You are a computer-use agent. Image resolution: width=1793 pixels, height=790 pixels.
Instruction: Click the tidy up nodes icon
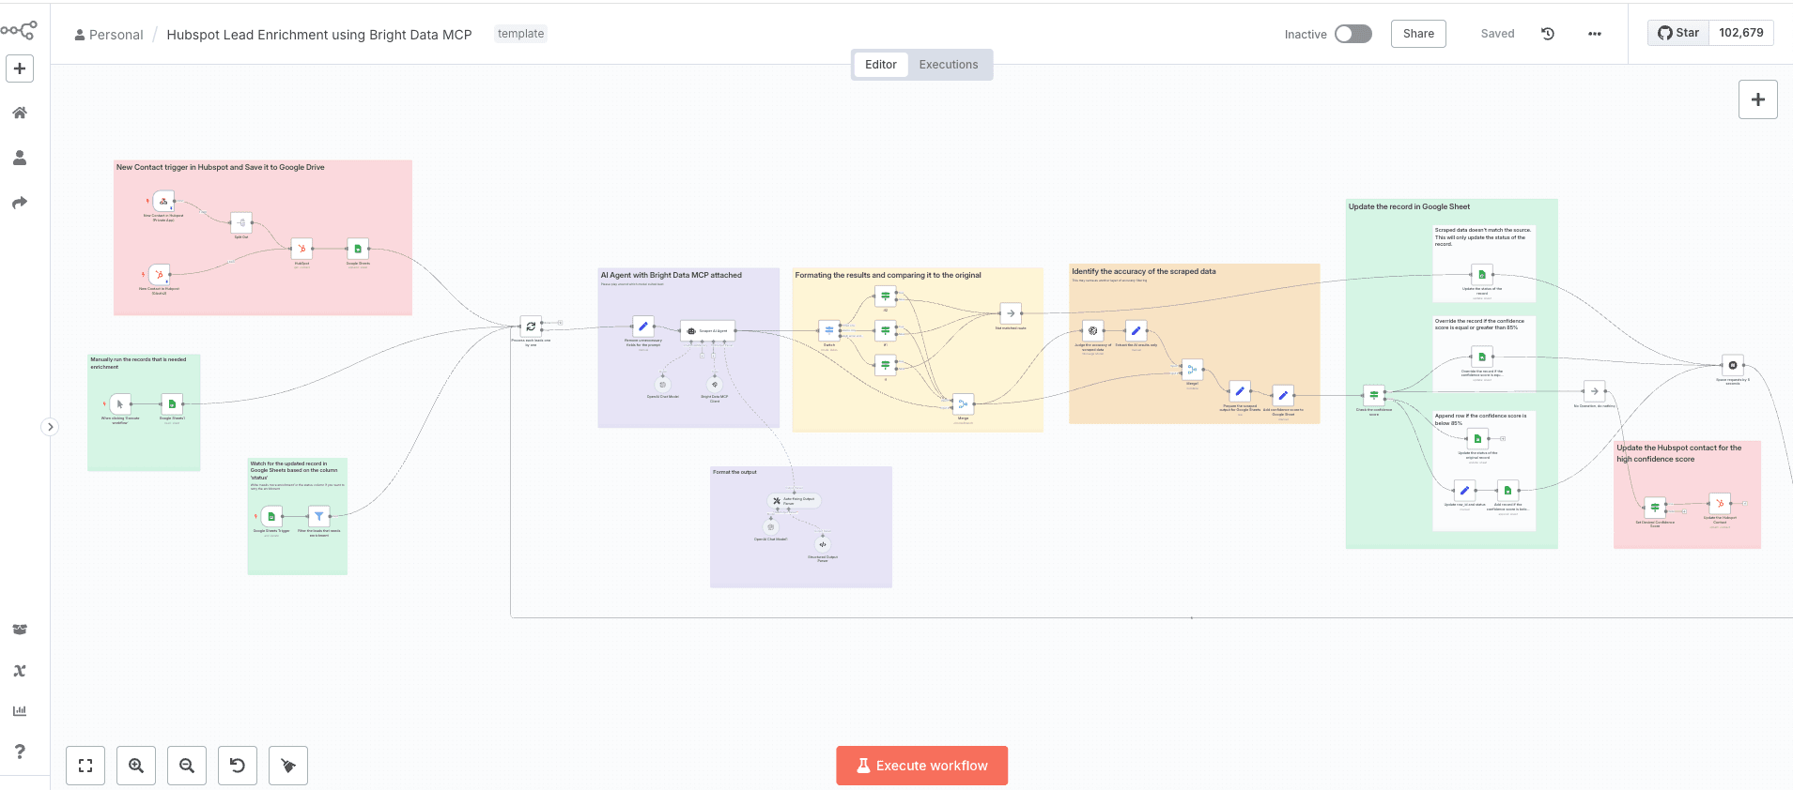[x=288, y=766]
